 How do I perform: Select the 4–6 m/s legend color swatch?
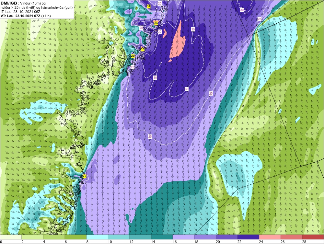(x=54, y=237)
